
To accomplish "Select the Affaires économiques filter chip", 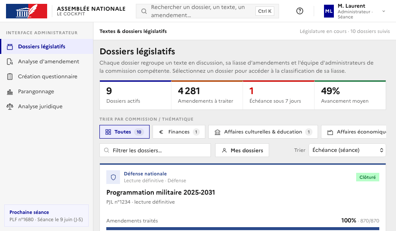I will coord(354,132).
